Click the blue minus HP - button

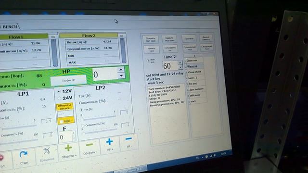pyautogui.click(x=128, y=142)
